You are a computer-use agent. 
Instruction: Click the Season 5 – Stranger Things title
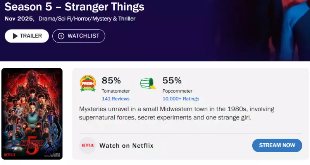74,7
